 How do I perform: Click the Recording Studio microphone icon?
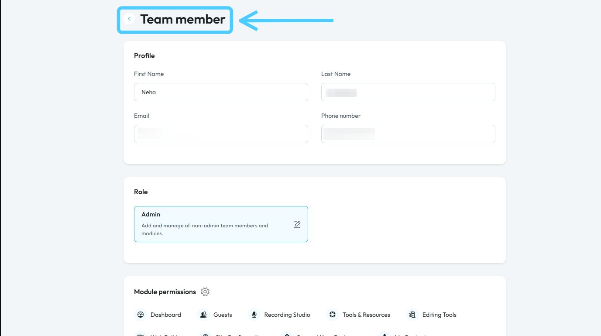pos(254,315)
